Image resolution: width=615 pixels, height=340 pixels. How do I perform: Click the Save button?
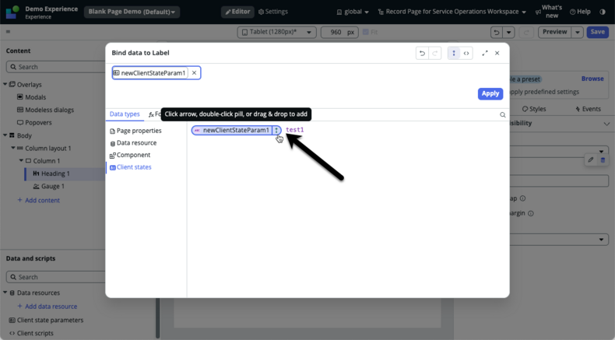click(x=597, y=32)
